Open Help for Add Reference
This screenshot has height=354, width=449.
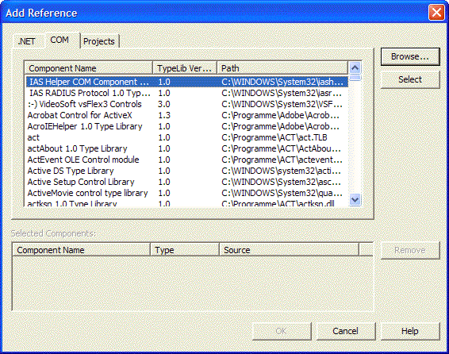[410, 331]
